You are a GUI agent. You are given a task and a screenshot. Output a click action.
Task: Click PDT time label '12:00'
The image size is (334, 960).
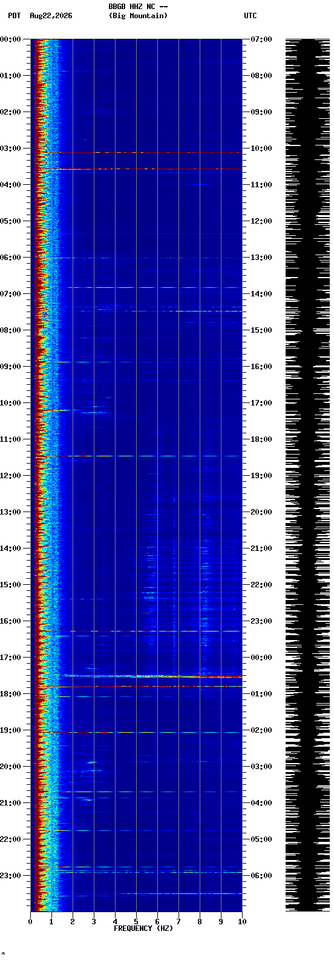pyautogui.click(x=10, y=476)
